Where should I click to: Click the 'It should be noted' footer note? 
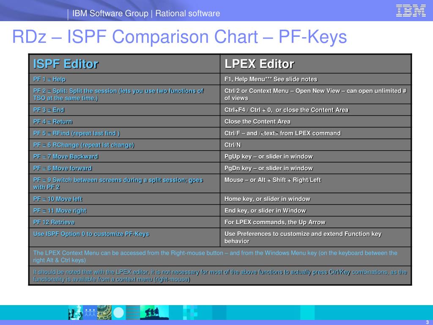pos(220,275)
